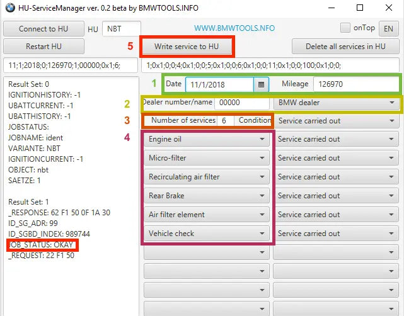Click the Mileage input field
The image size is (404, 316).
tap(355, 84)
